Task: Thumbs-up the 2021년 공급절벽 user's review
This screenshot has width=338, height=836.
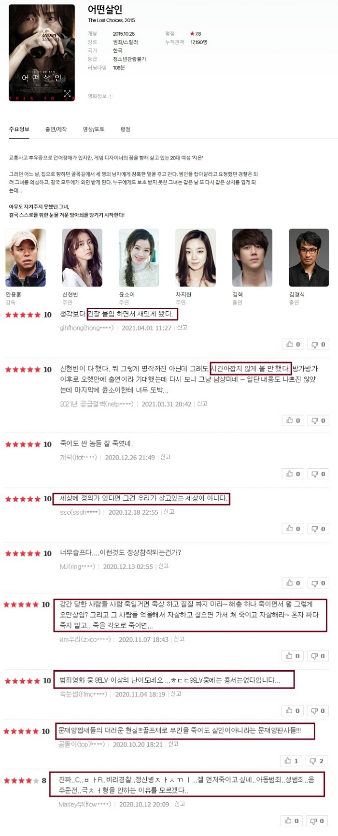Action: [293, 420]
